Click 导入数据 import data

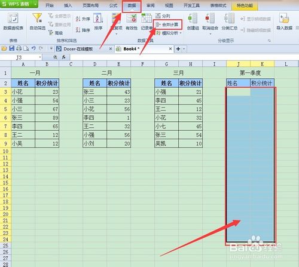284,22
